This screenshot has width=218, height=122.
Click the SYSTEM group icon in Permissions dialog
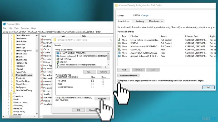[x=58, y=62]
